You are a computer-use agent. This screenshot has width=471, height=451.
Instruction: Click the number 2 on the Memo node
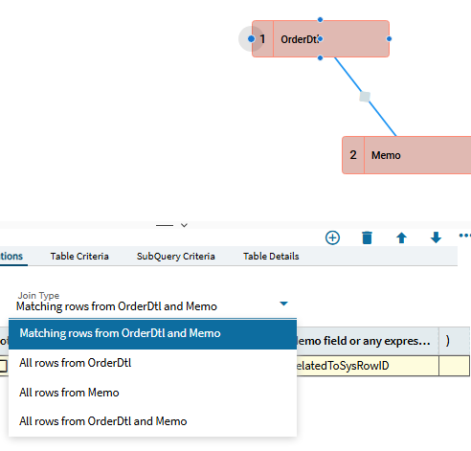[x=353, y=155]
